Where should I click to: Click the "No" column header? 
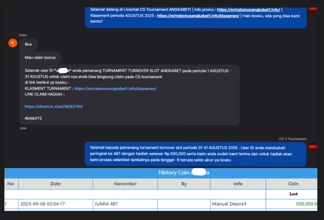[x=11, y=184]
